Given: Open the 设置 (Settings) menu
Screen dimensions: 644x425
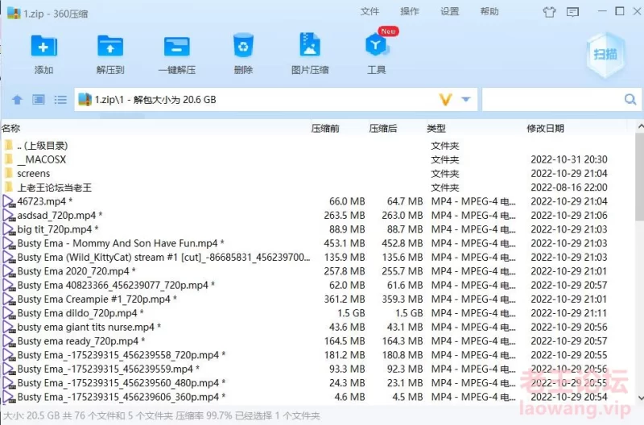Looking at the screenshot, I should tap(450, 11).
